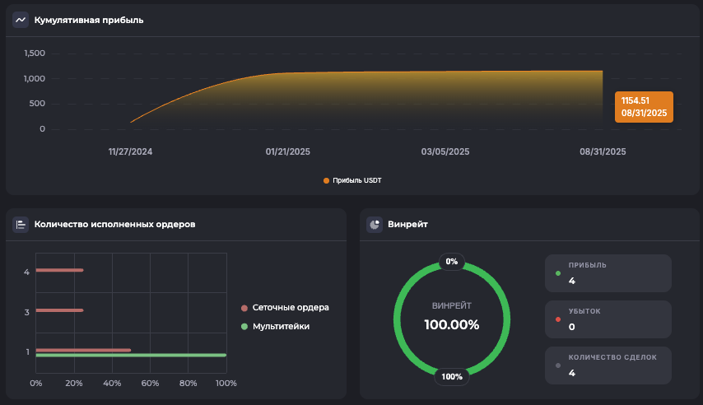Click the green dot in Прибыль card
This screenshot has width=703, height=405.
point(558,272)
